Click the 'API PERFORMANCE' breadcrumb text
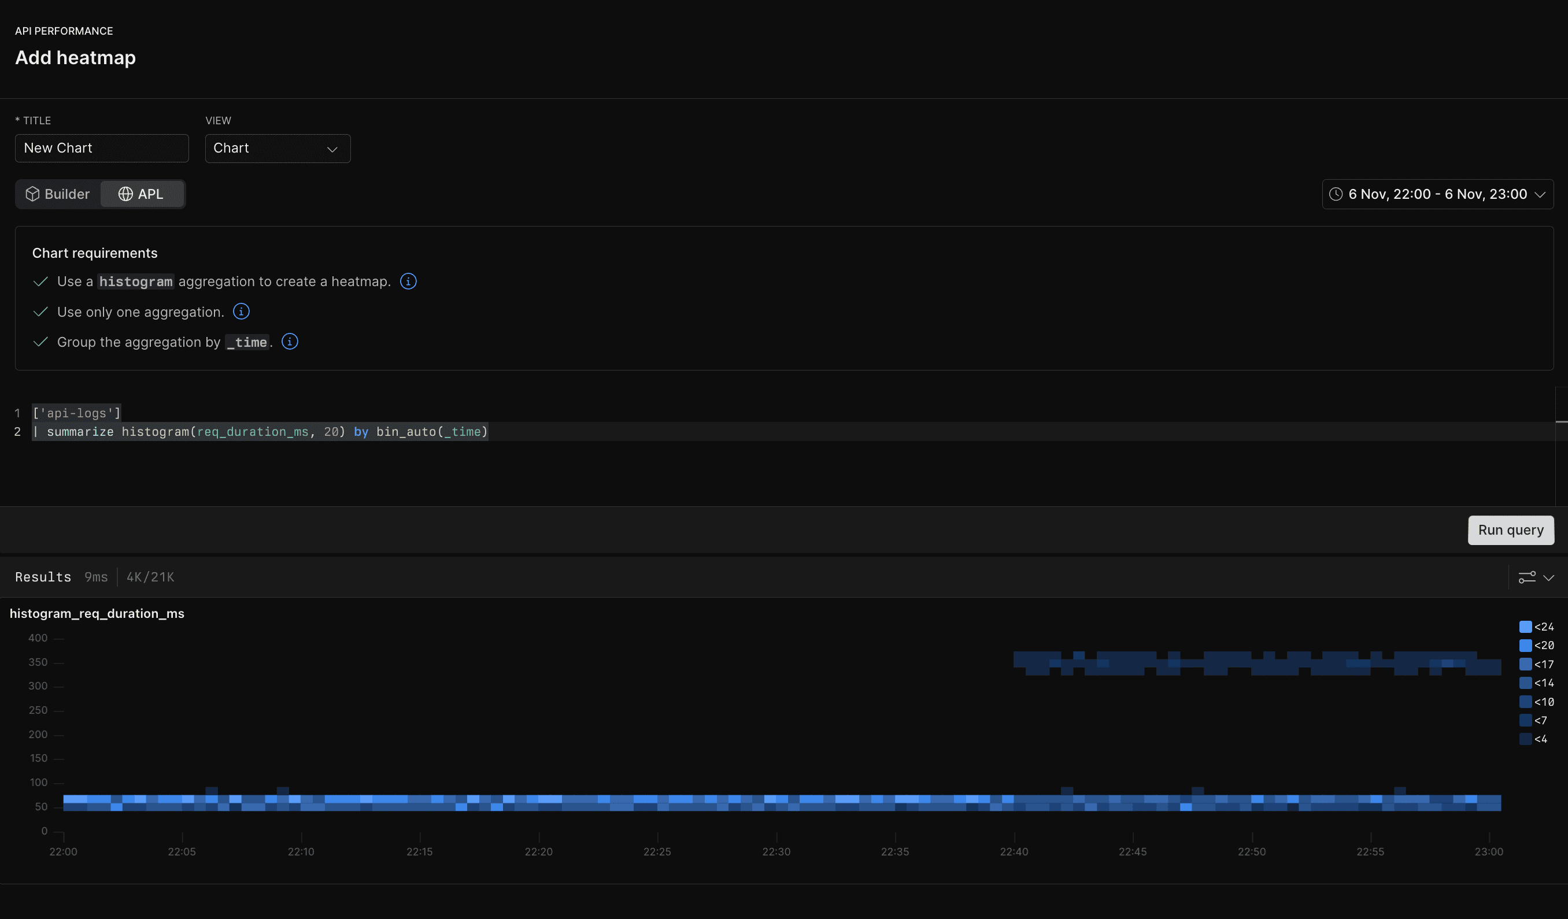 (x=64, y=31)
